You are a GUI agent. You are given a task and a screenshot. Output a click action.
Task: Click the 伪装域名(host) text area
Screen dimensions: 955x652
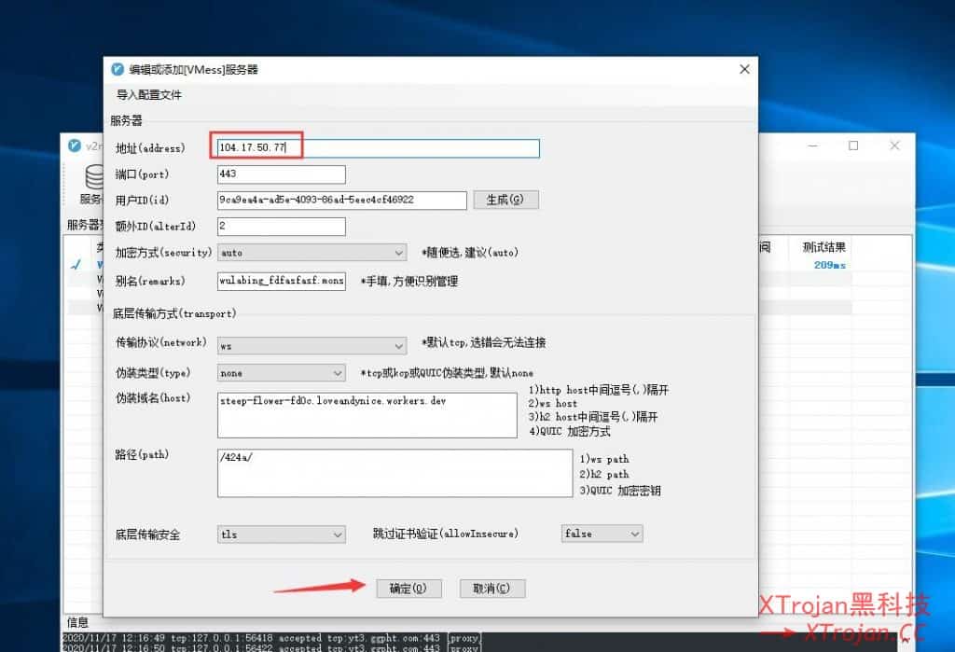tap(367, 414)
